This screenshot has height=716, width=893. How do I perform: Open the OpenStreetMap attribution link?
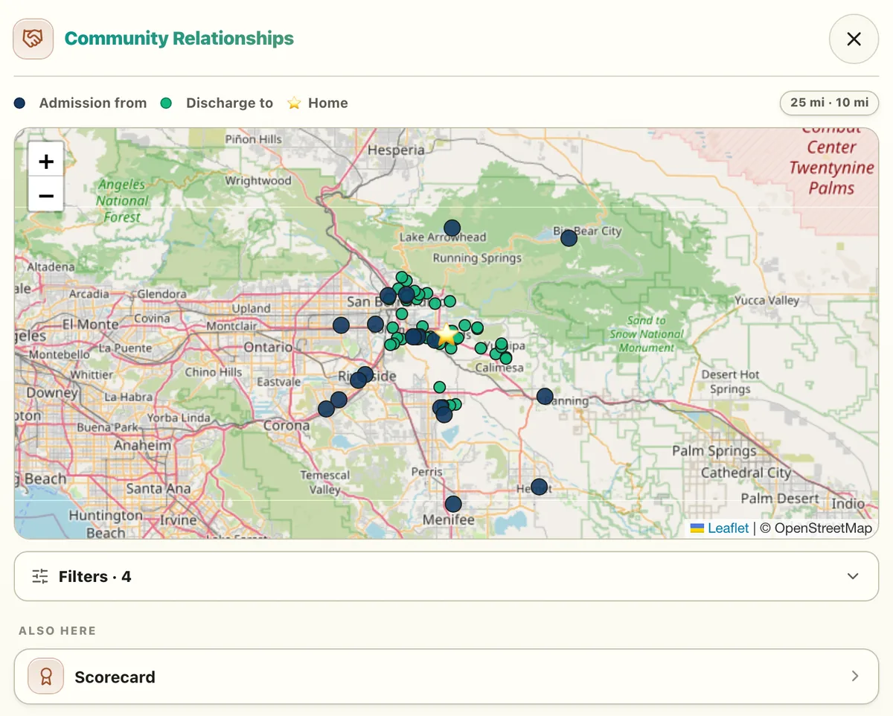[x=823, y=528]
